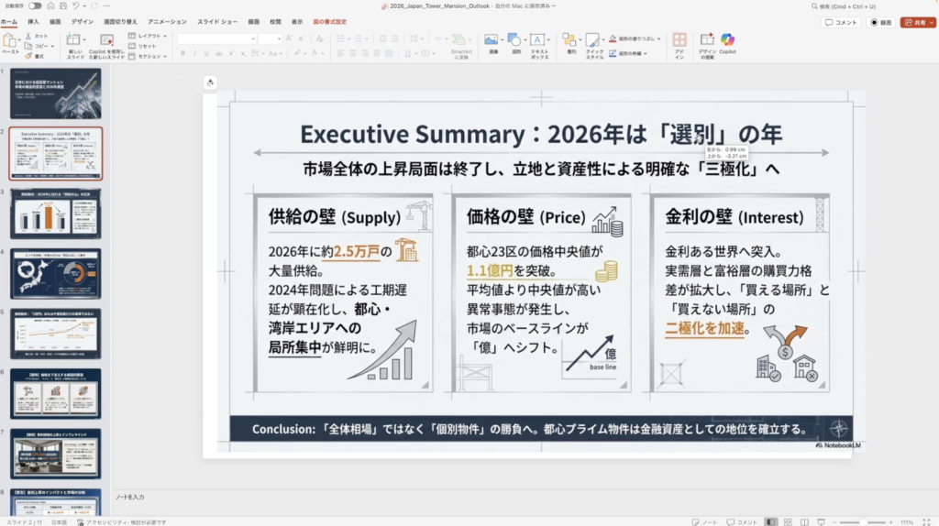
Task: Toggle the ノート (Notes) pane in status bar
Action: pyautogui.click(x=706, y=521)
